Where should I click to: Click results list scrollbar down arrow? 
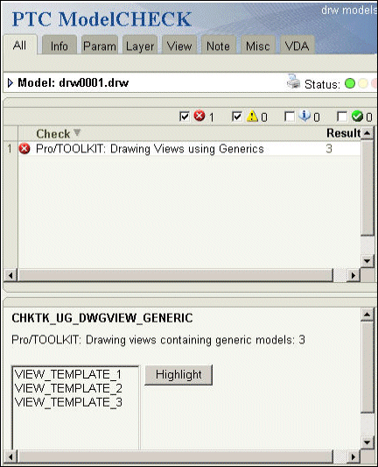coord(367,261)
